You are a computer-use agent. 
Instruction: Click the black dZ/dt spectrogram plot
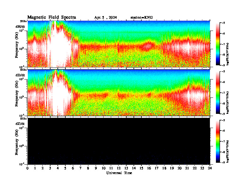coord(119,141)
